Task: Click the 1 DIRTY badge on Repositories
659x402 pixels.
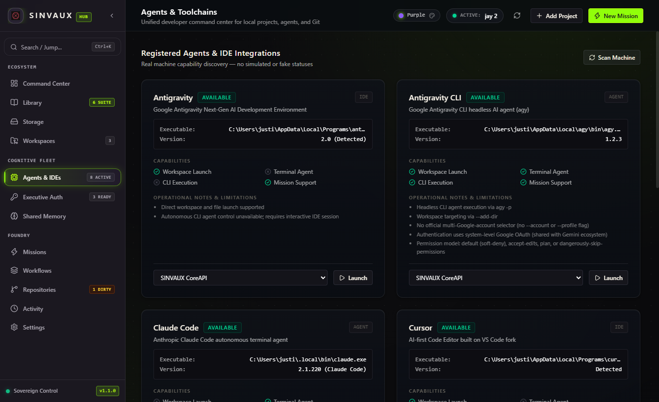Action: pyautogui.click(x=102, y=289)
